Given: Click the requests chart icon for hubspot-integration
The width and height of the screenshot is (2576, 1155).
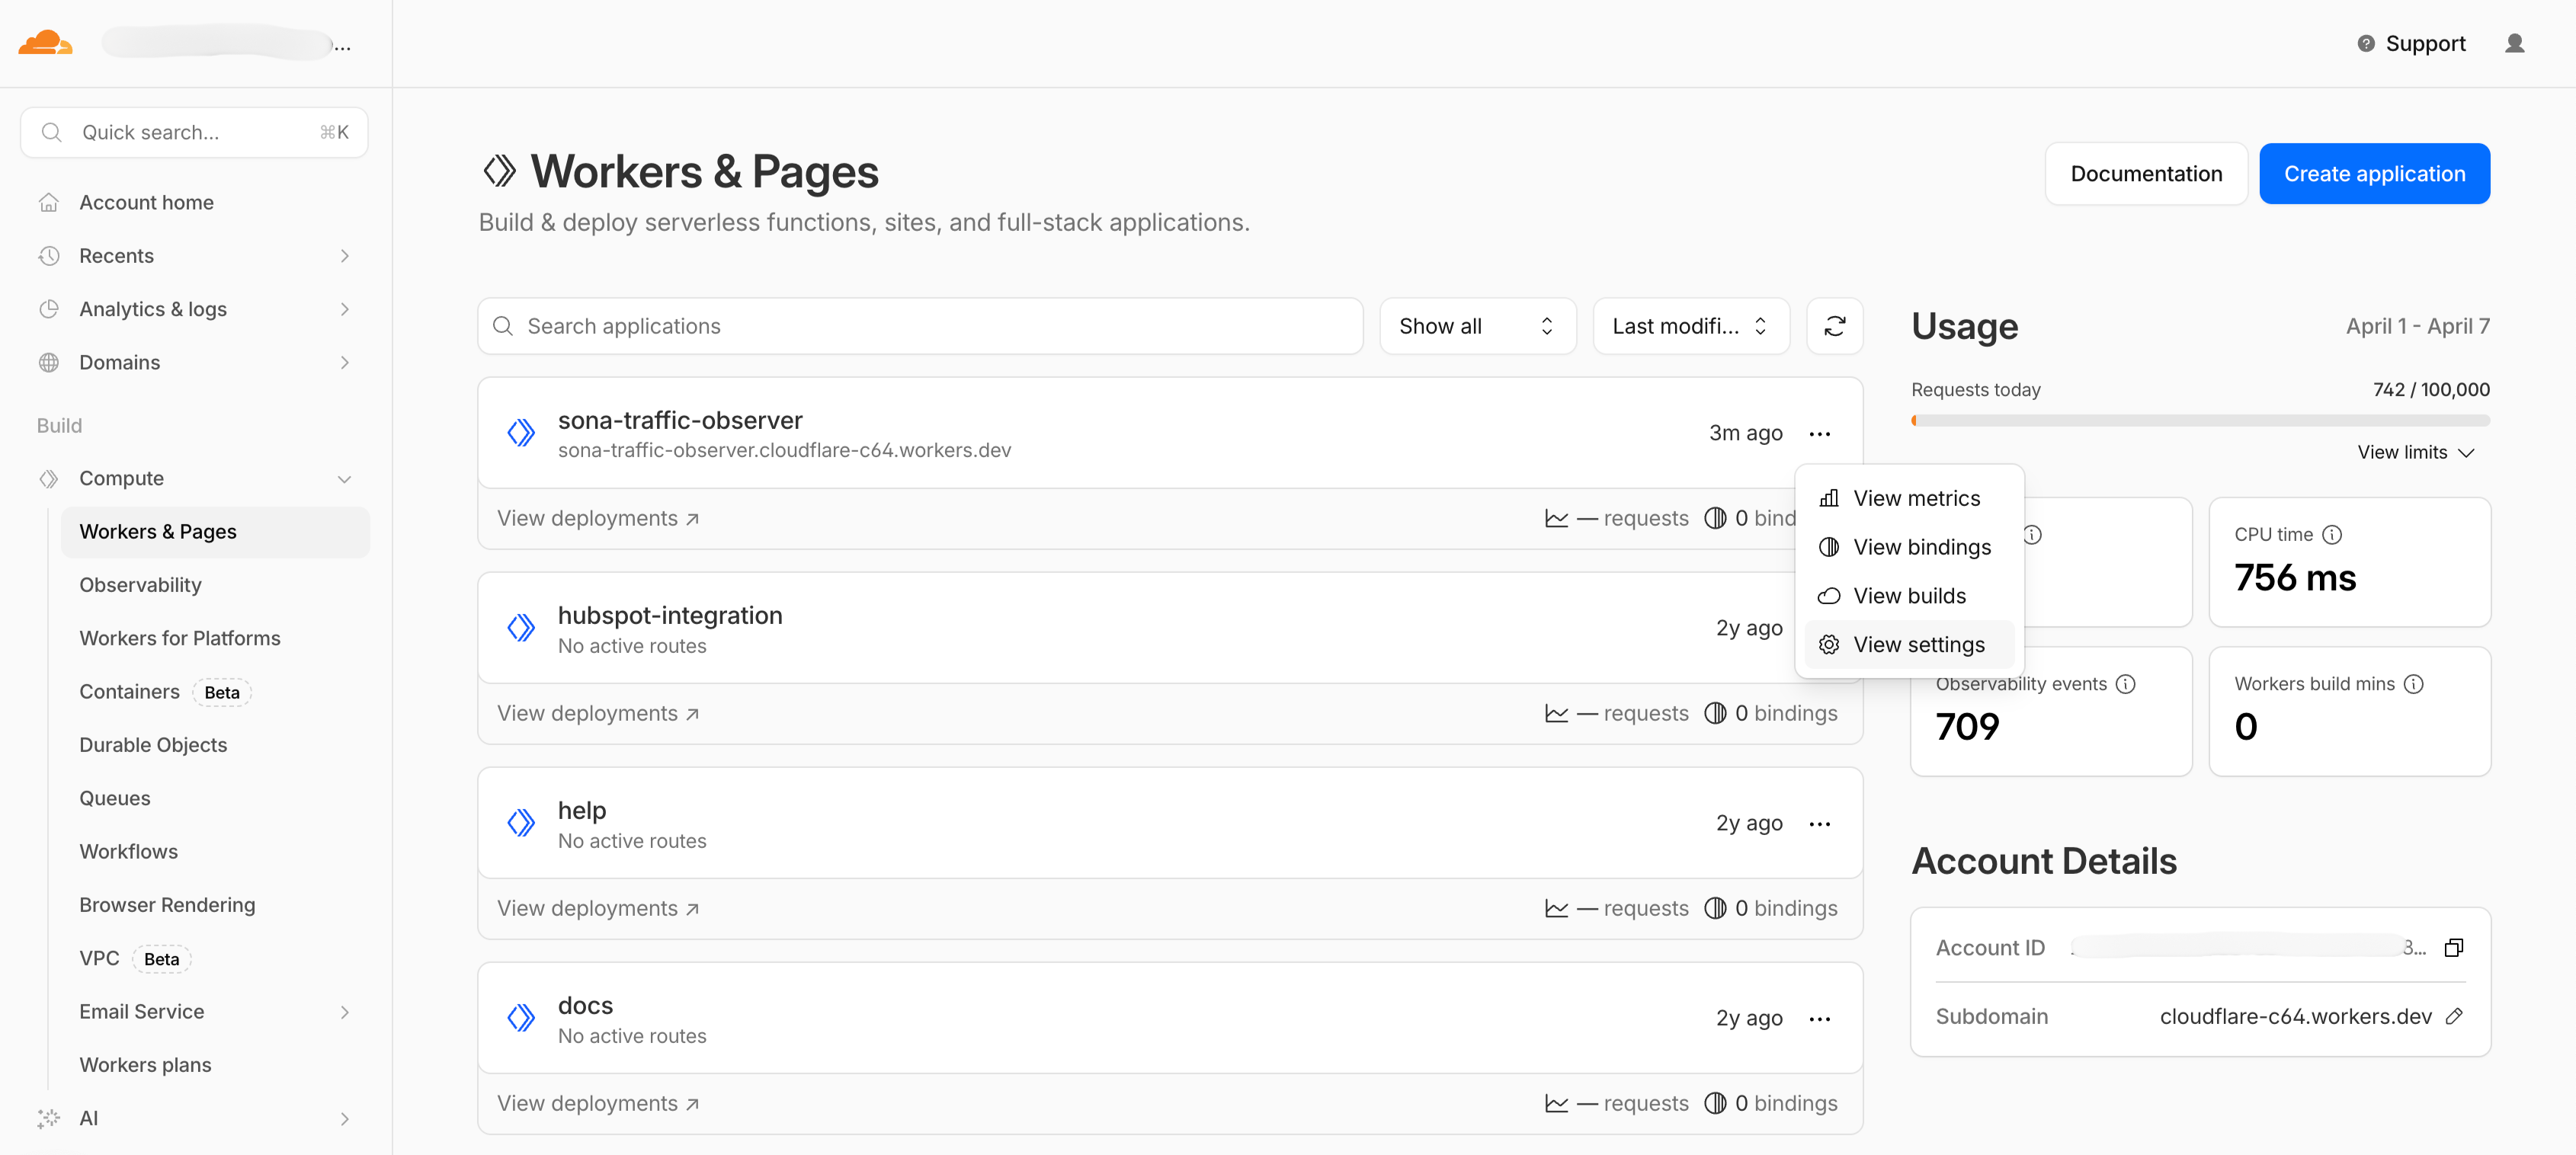Looking at the screenshot, I should [1556, 712].
